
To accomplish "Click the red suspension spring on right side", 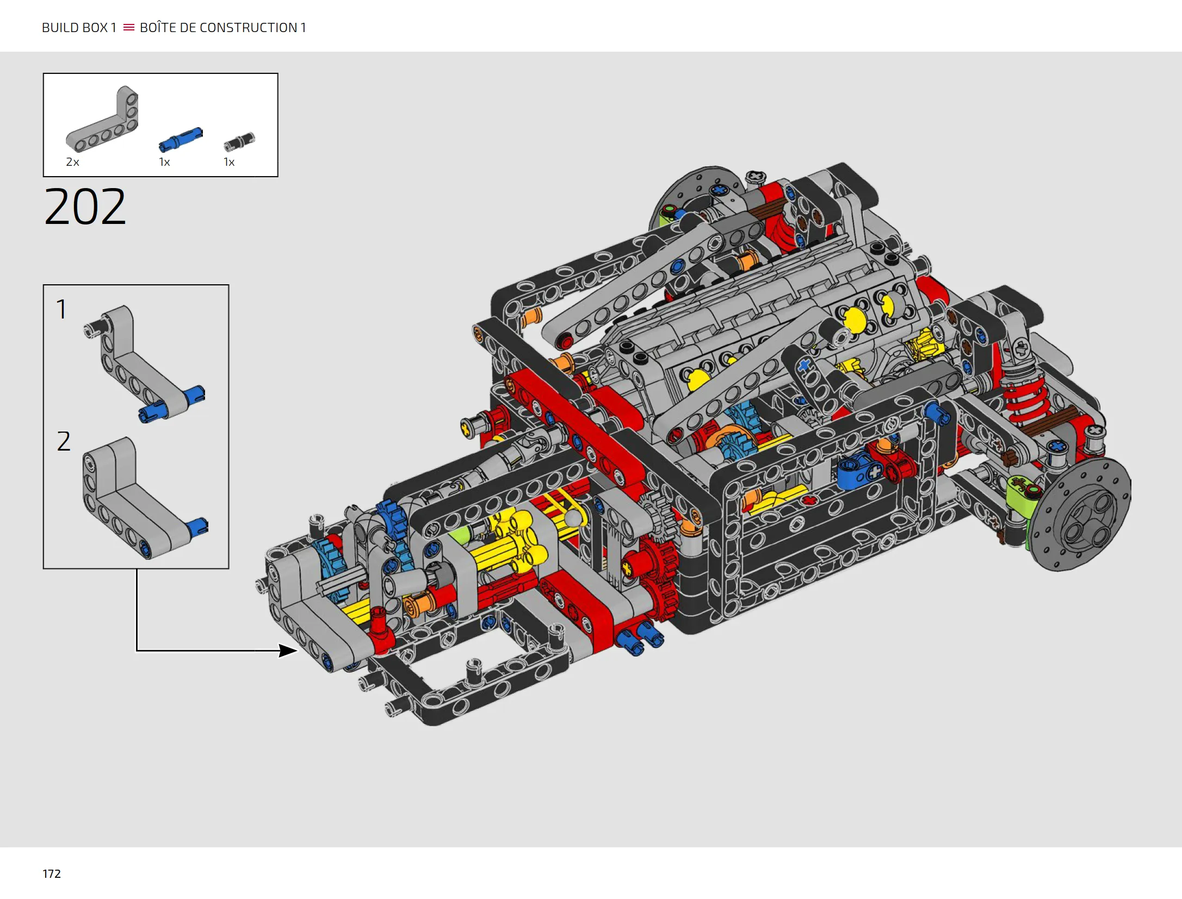I will (1026, 399).
